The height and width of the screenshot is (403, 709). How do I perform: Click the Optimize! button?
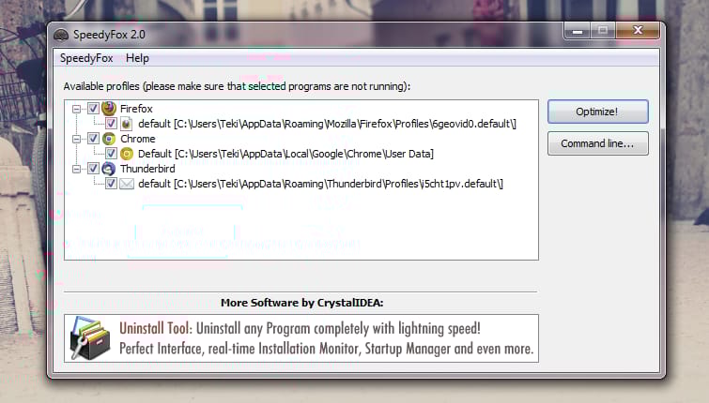point(598,112)
